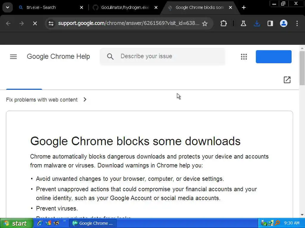305x228 pixels.
Task: Focus the Describe your issue search field
Action: coord(162,56)
